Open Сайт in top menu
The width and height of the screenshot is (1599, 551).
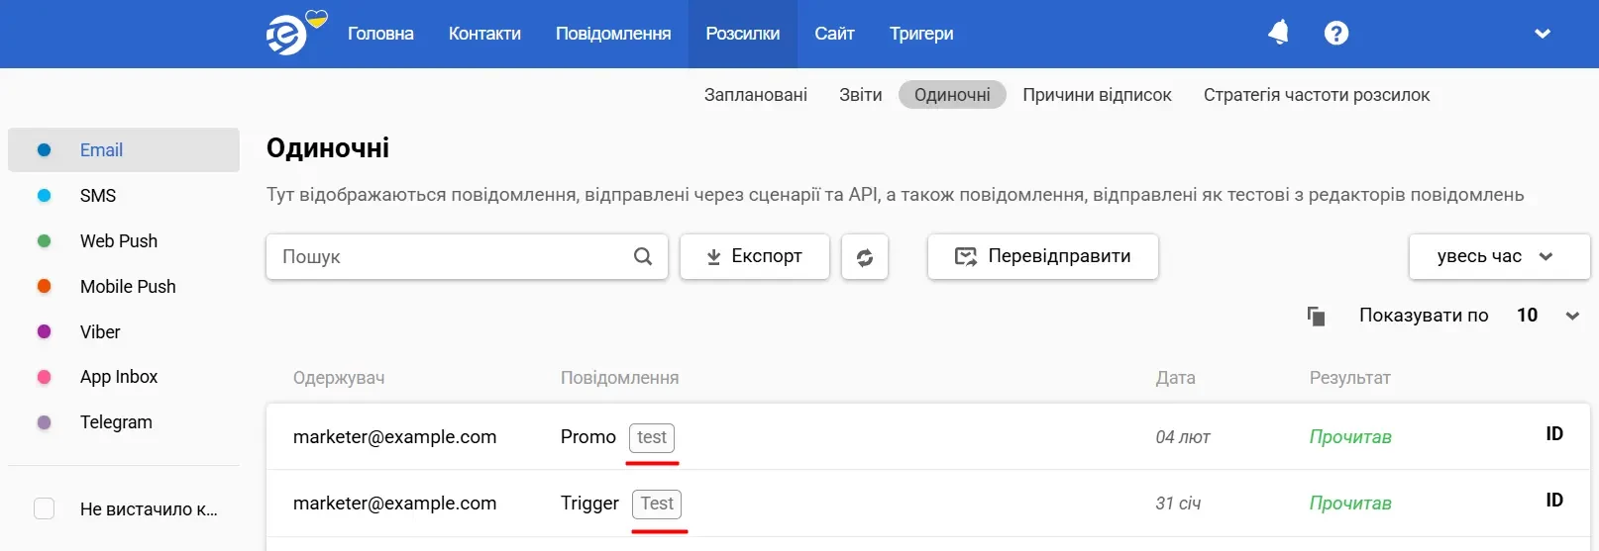tap(834, 34)
